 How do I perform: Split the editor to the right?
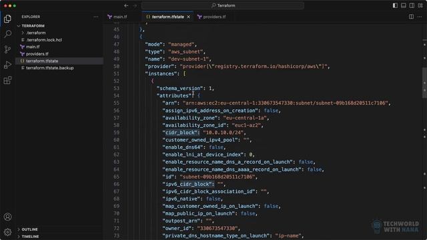412,17
